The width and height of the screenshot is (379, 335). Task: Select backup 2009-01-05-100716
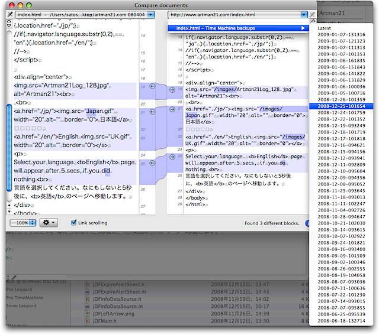point(341,93)
